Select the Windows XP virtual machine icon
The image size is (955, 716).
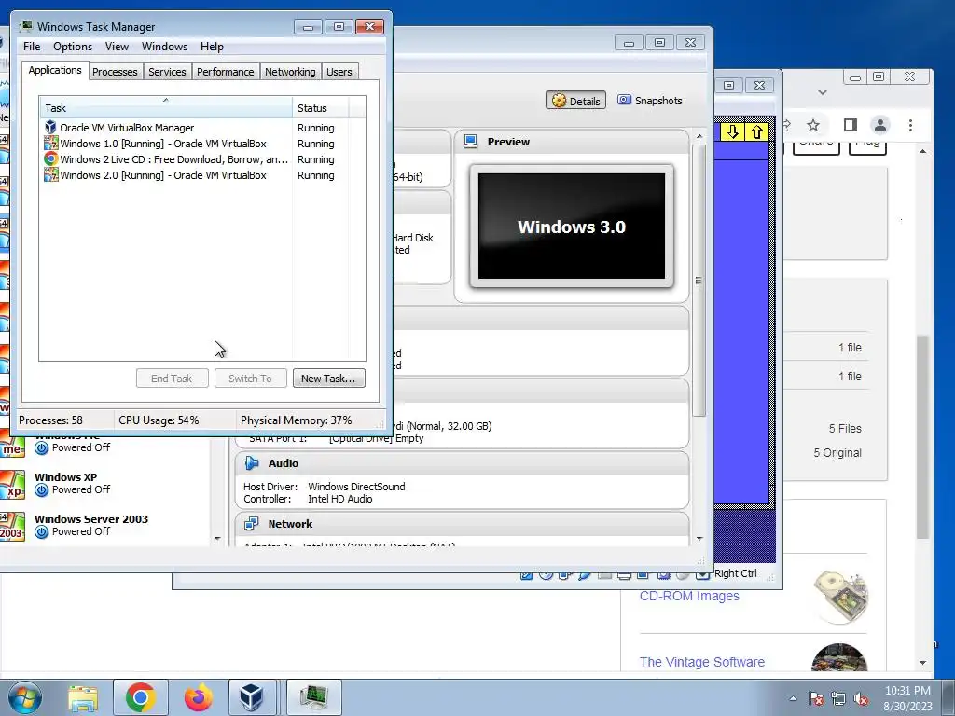(x=13, y=484)
